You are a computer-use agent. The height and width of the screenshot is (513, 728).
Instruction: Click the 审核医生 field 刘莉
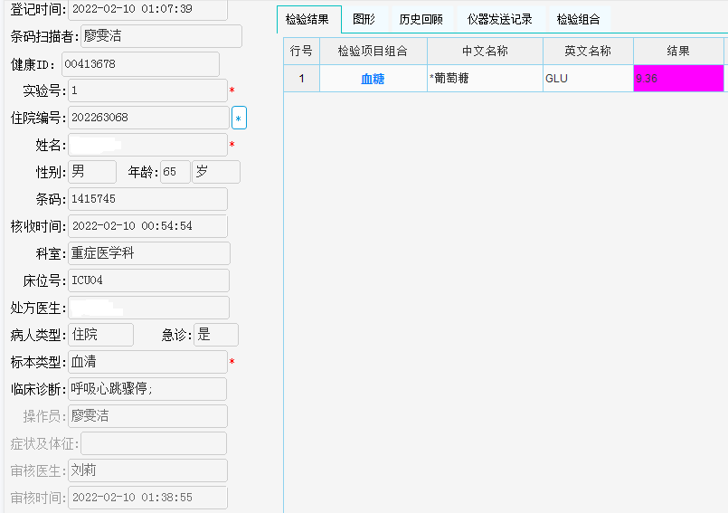[147, 470]
